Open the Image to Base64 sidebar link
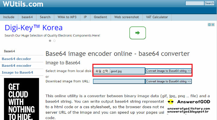 point(17,72)
